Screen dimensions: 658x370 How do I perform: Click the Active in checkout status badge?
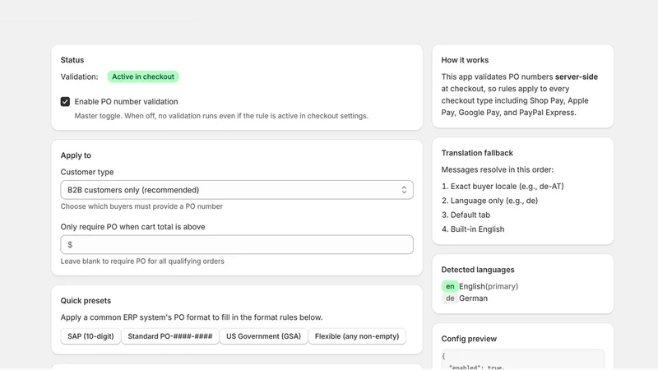point(143,76)
